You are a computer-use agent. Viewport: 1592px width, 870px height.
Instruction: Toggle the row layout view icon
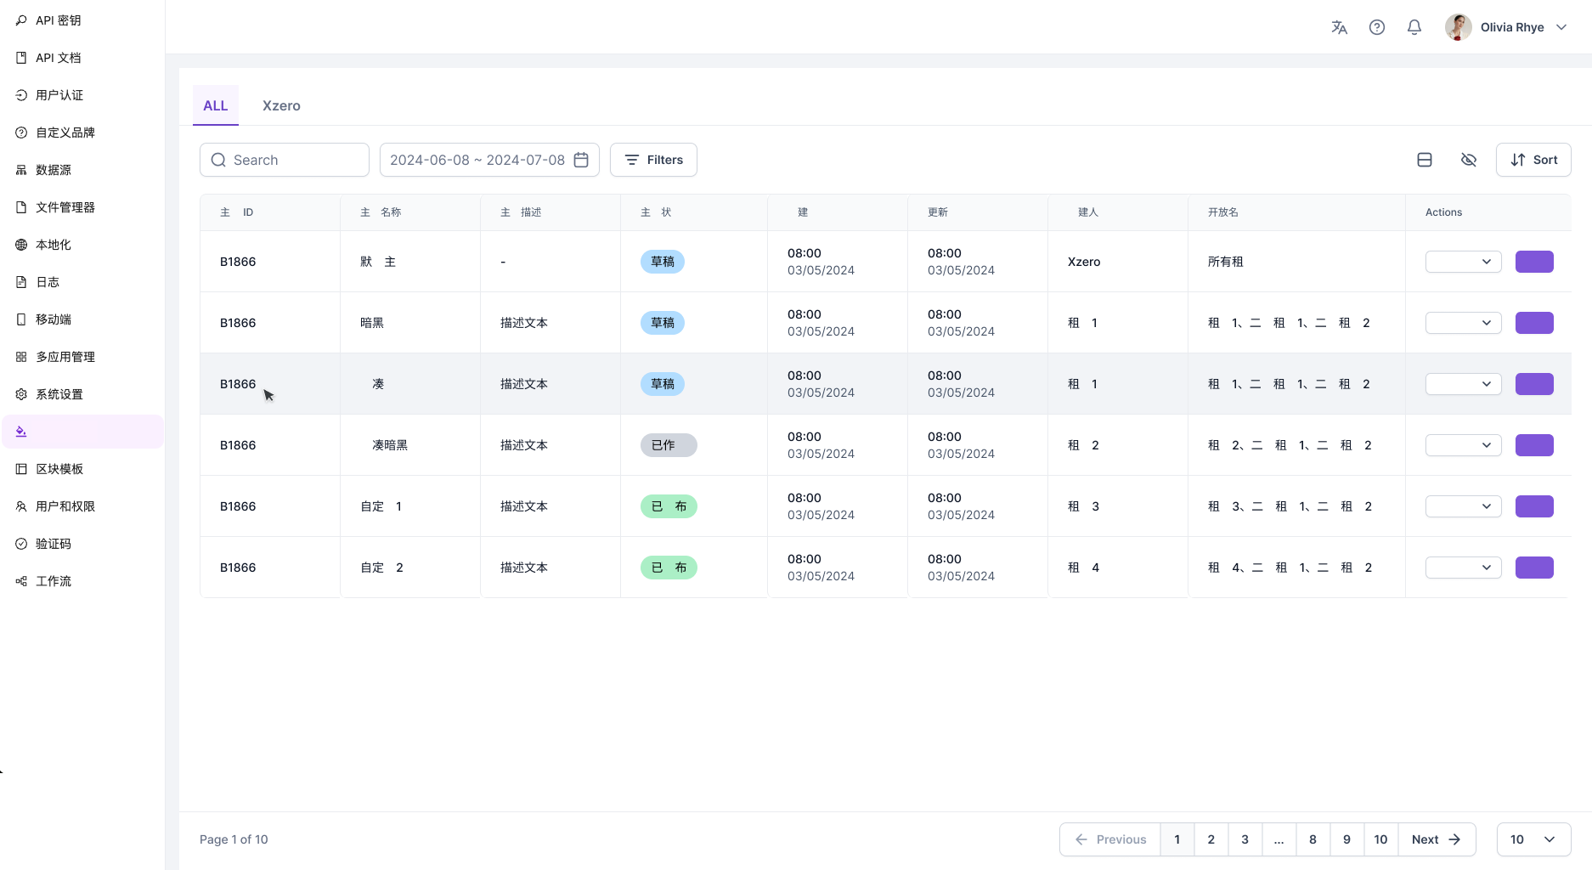[x=1425, y=160]
